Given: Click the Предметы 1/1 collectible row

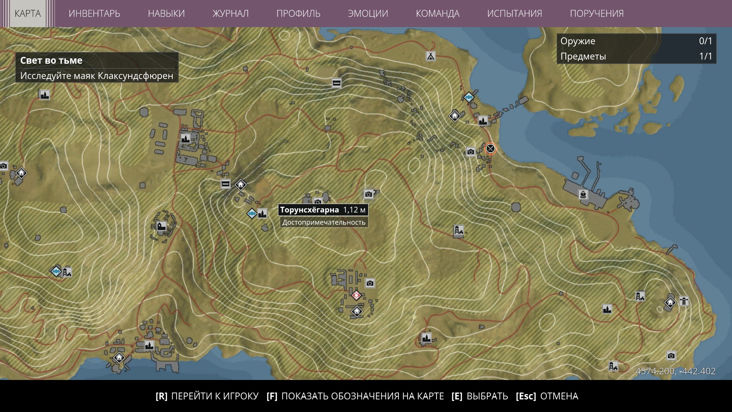Looking at the screenshot, I should pos(636,56).
